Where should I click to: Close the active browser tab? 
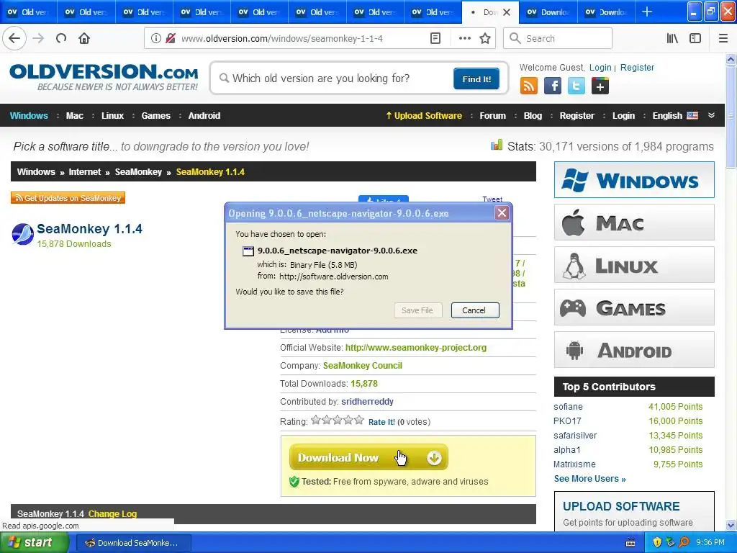pyautogui.click(x=507, y=12)
